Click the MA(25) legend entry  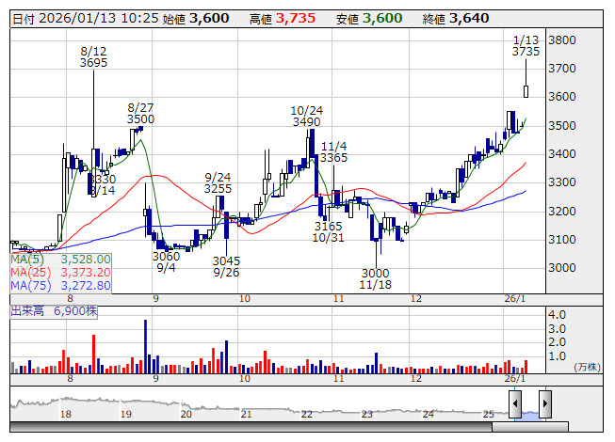point(61,272)
